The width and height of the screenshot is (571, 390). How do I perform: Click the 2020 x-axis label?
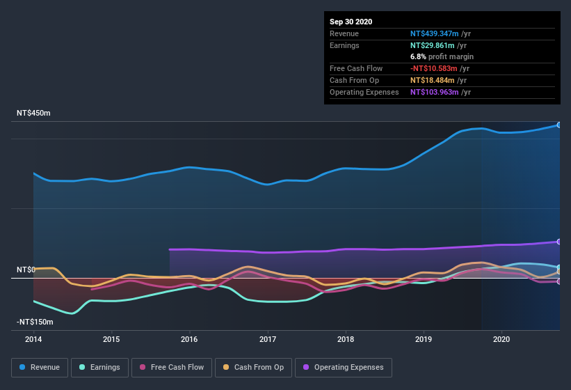[x=501, y=339]
